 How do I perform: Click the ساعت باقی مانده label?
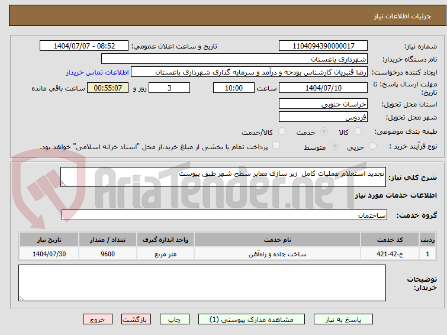[x=58, y=88]
